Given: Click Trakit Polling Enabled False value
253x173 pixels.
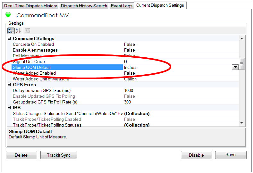Looking at the screenshot, I should click(130, 119).
